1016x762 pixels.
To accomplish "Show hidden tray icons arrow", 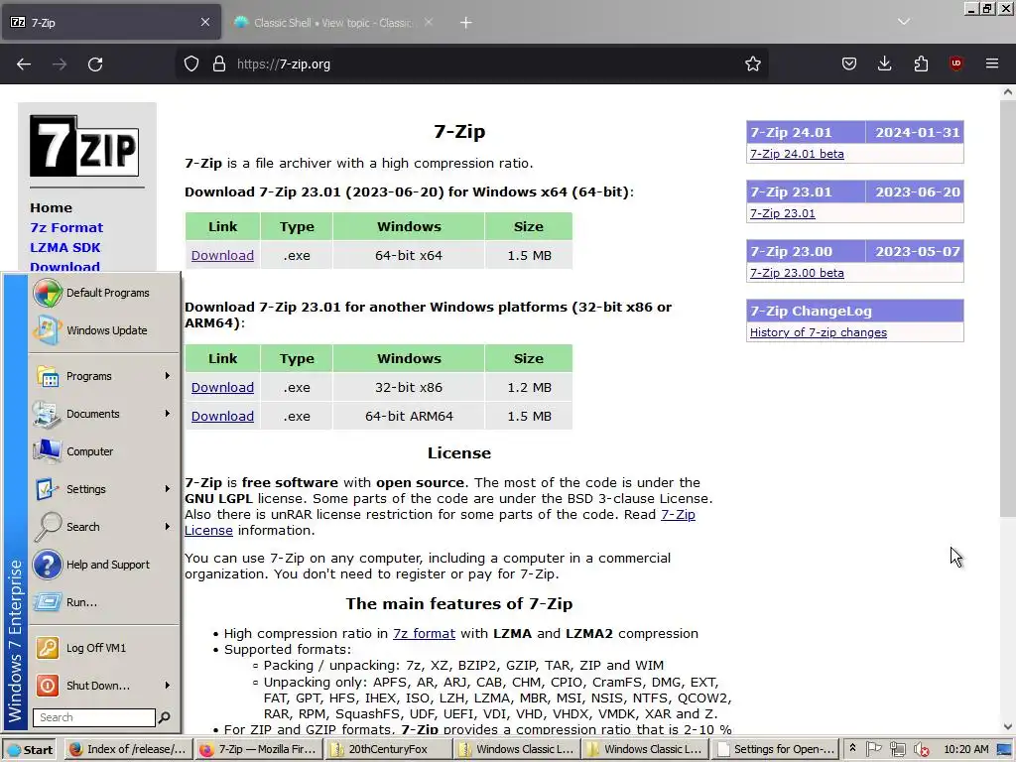I will 852,749.
